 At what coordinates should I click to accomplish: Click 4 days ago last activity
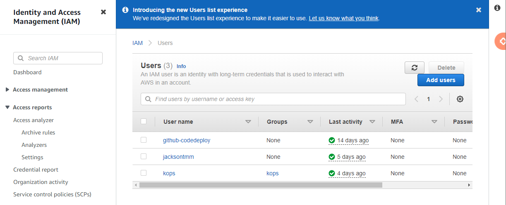(351, 173)
